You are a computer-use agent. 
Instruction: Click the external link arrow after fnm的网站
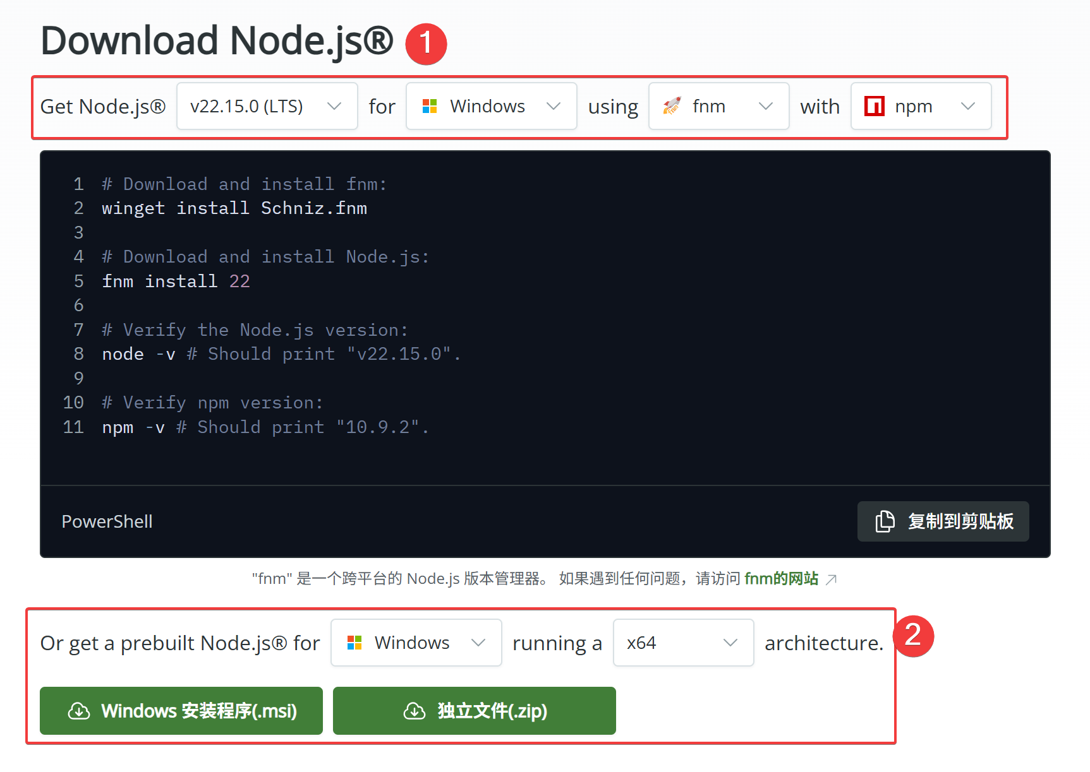(832, 579)
